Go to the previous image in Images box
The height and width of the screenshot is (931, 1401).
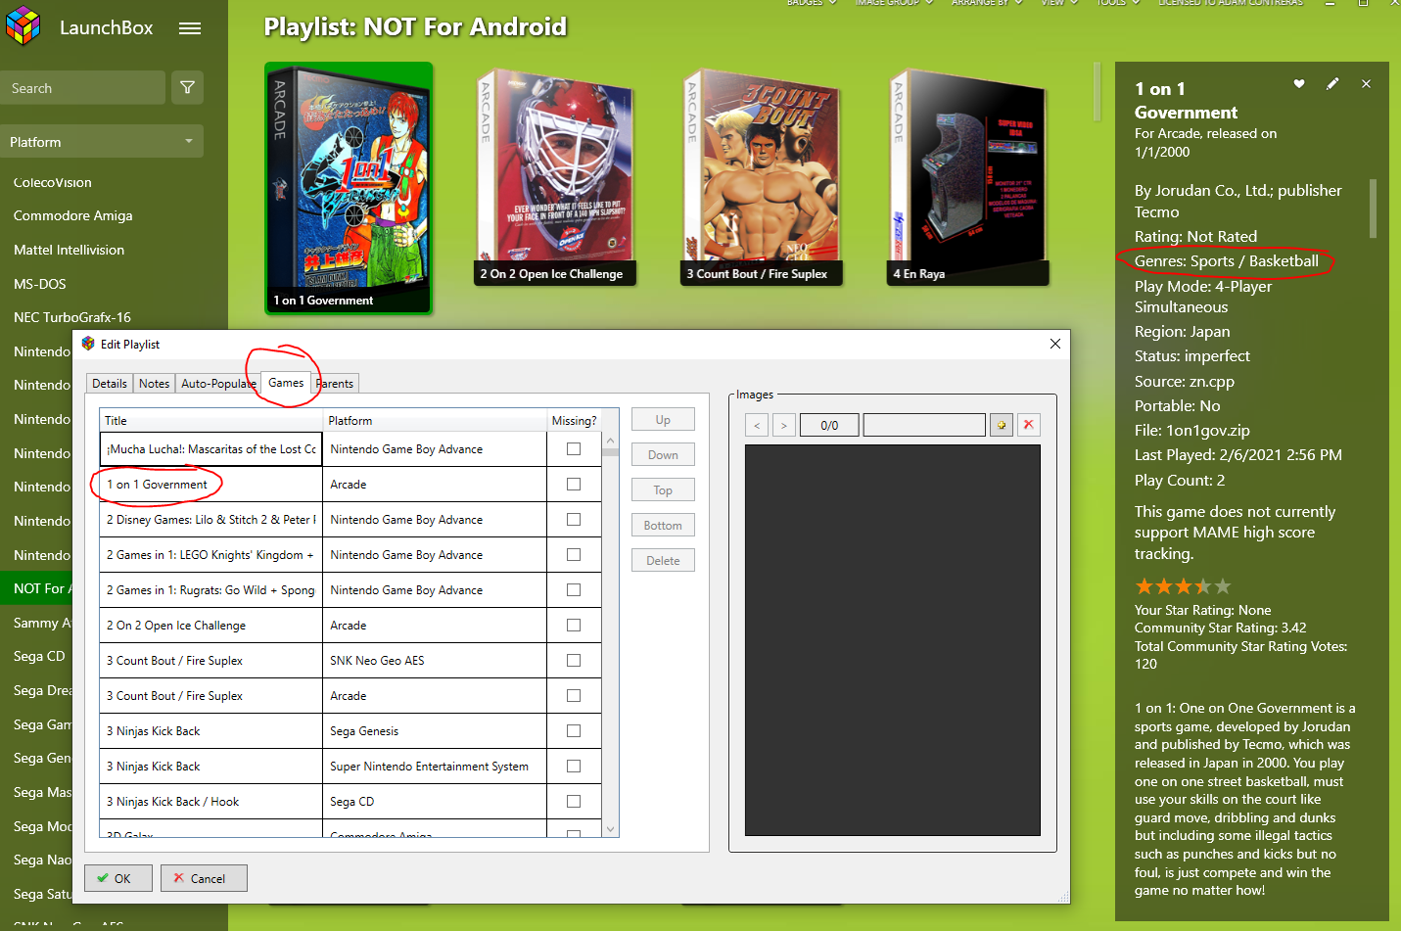757,425
